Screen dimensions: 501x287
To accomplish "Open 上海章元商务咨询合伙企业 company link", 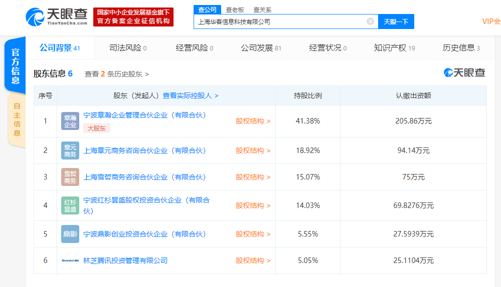I will coord(144,150).
